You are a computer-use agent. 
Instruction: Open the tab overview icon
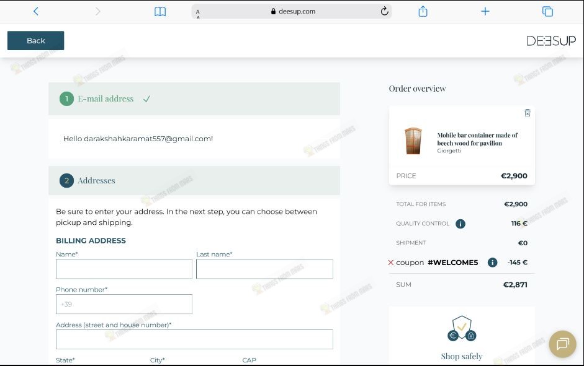pos(547,11)
